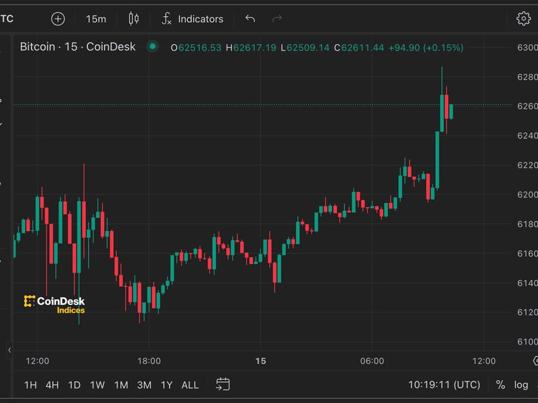Toggle the percentage price scale
The width and height of the screenshot is (538, 403).
tap(499, 385)
